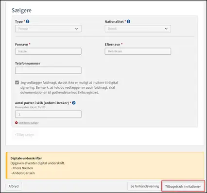The height and width of the screenshot is (193, 207).
Task: Click the Fornavn input field
Action: [48, 51]
